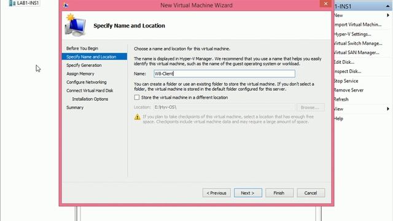The height and width of the screenshot is (221, 393).
Task: Click the Previous button
Action: point(217,193)
